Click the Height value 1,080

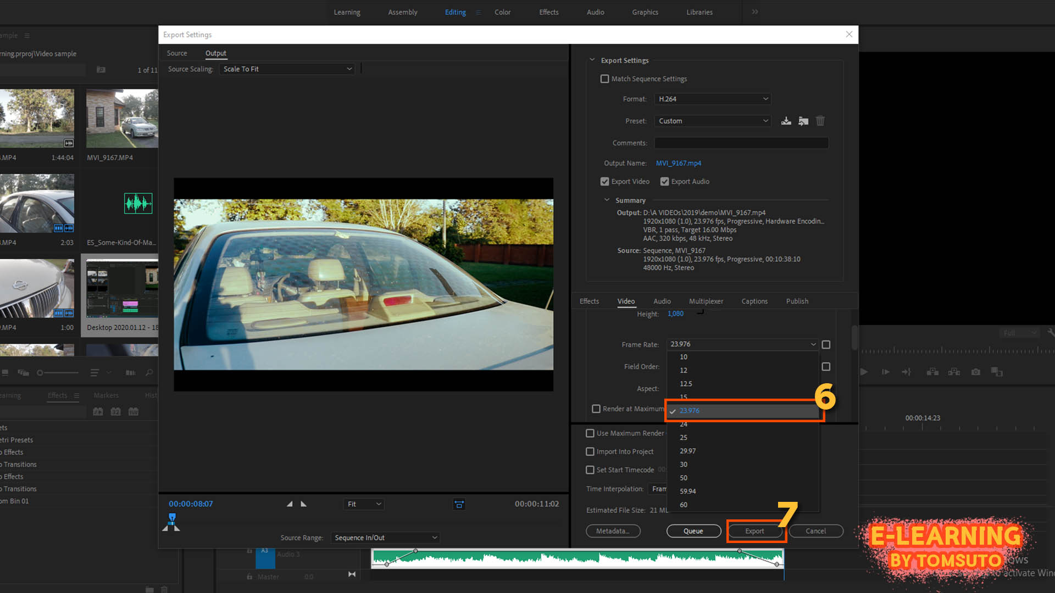point(675,314)
